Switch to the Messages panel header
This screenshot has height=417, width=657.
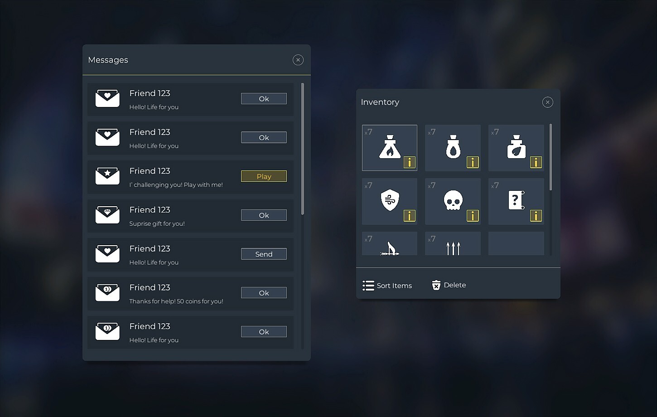pyautogui.click(x=108, y=59)
